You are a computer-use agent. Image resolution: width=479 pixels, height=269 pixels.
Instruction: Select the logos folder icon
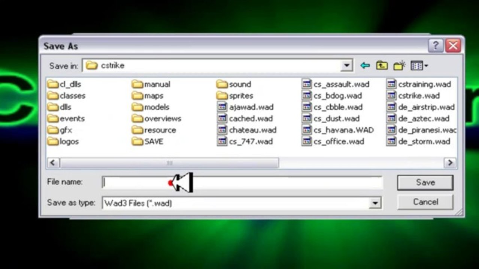point(53,142)
